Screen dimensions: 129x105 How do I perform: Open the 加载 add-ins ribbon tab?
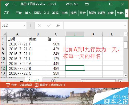tap(111, 13)
